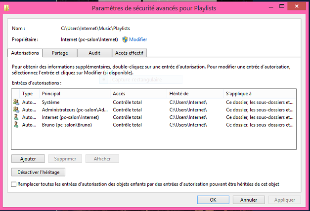
Task: Click the Internet user entry icon
Action: point(16,117)
